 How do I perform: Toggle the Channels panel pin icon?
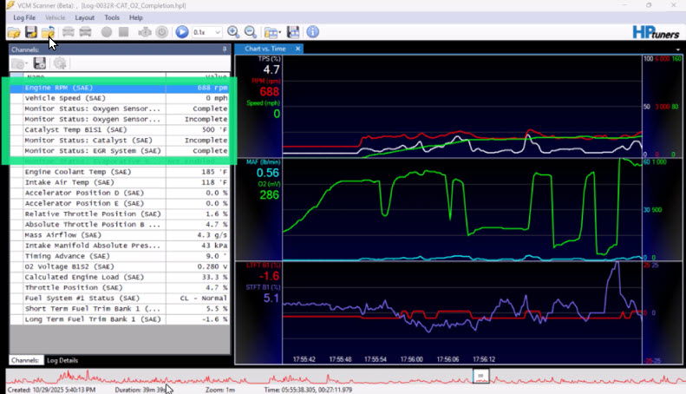(x=225, y=49)
